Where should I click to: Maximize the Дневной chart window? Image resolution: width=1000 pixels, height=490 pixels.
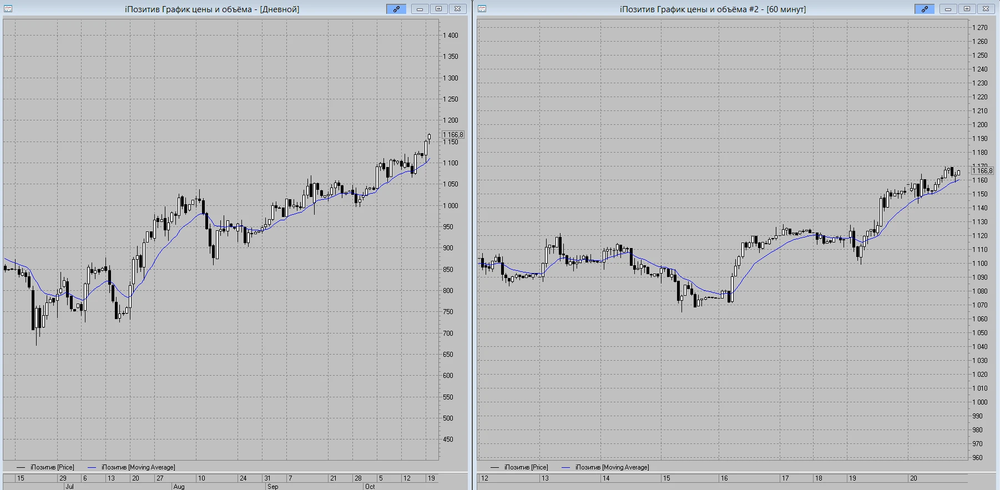click(x=438, y=9)
